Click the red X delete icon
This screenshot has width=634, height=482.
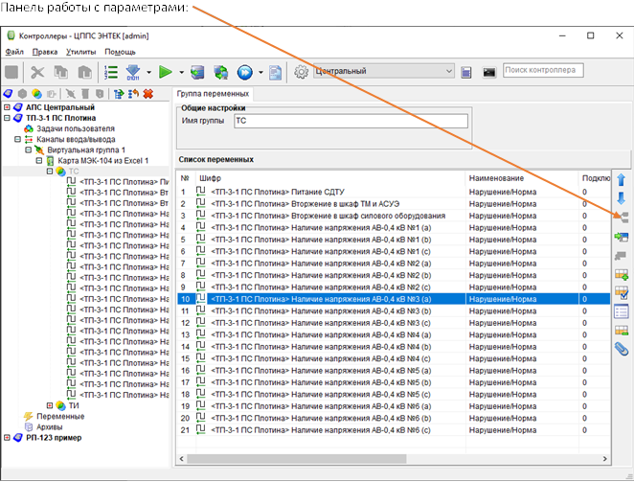148,94
